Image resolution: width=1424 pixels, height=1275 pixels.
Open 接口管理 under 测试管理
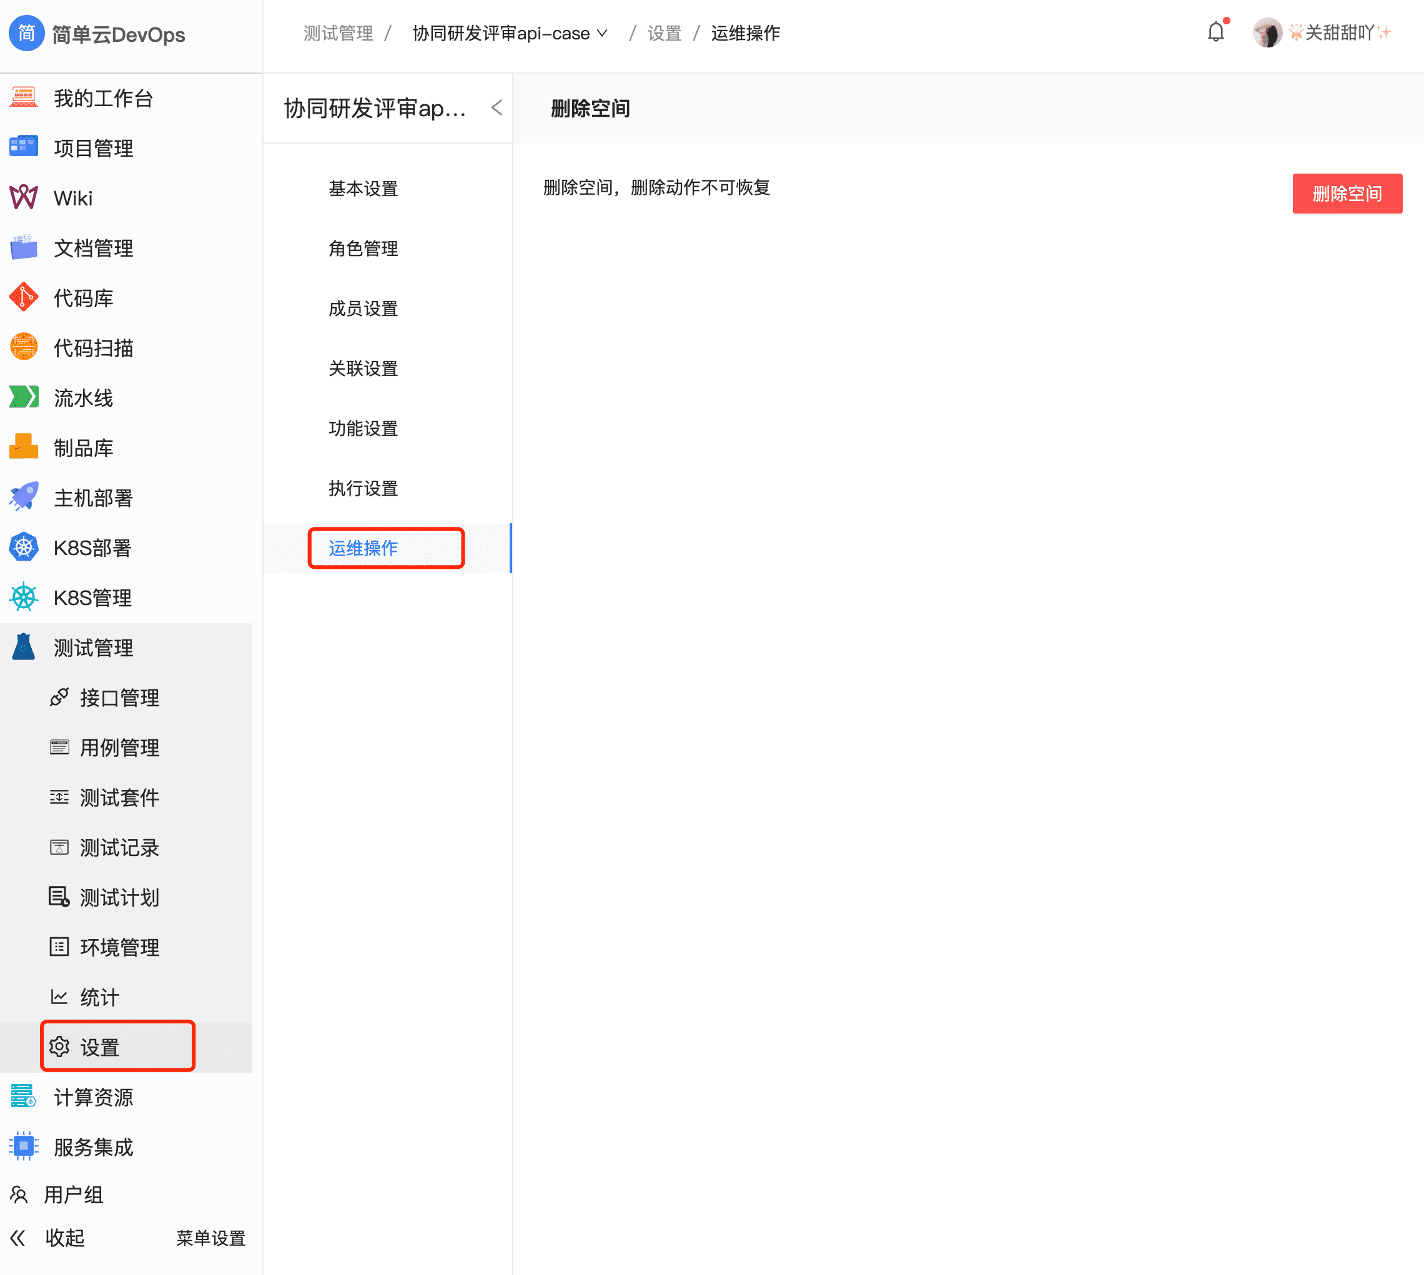(x=120, y=697)
